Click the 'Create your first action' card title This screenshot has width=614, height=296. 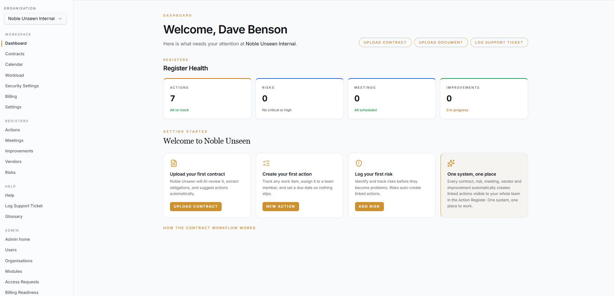pos(287,174)
